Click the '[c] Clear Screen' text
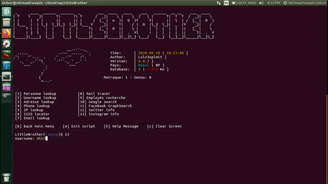The image size is (328, 184). [164, 126]
